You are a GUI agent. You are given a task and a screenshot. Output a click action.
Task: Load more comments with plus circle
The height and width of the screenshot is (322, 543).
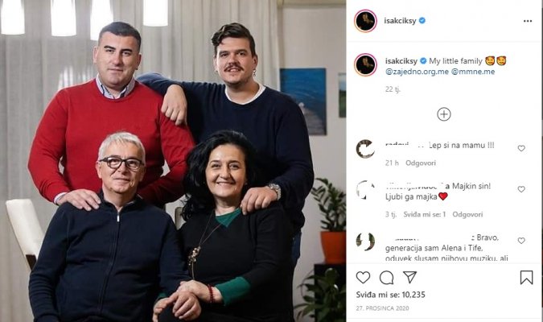click(444, 114)
